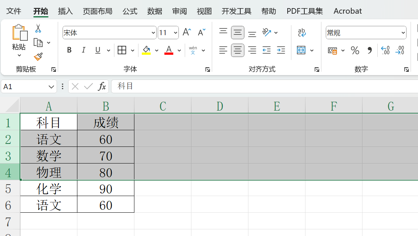Open font color palette arrow
Viewport: 418px width, 236px height.
[x=179, y=50]
